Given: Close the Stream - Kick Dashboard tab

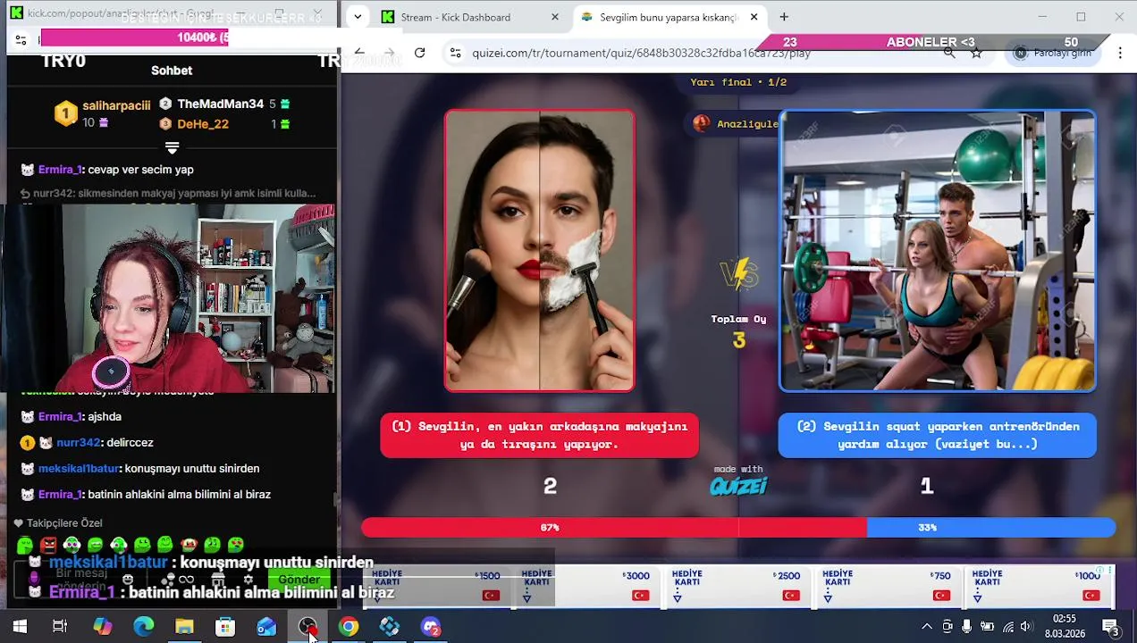Looking at the screenshot, I should 555,17.
